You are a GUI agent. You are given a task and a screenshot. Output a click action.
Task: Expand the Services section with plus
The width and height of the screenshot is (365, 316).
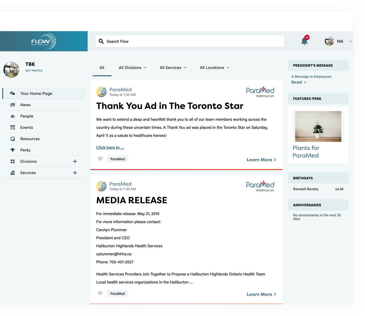(x=75, y=173)
